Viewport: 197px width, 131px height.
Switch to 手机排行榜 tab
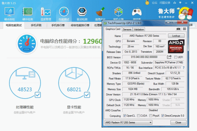click(58, 25)
